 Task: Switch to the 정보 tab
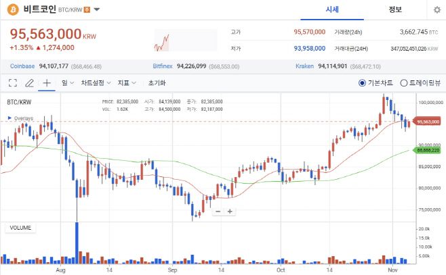[x=394, y=9]
